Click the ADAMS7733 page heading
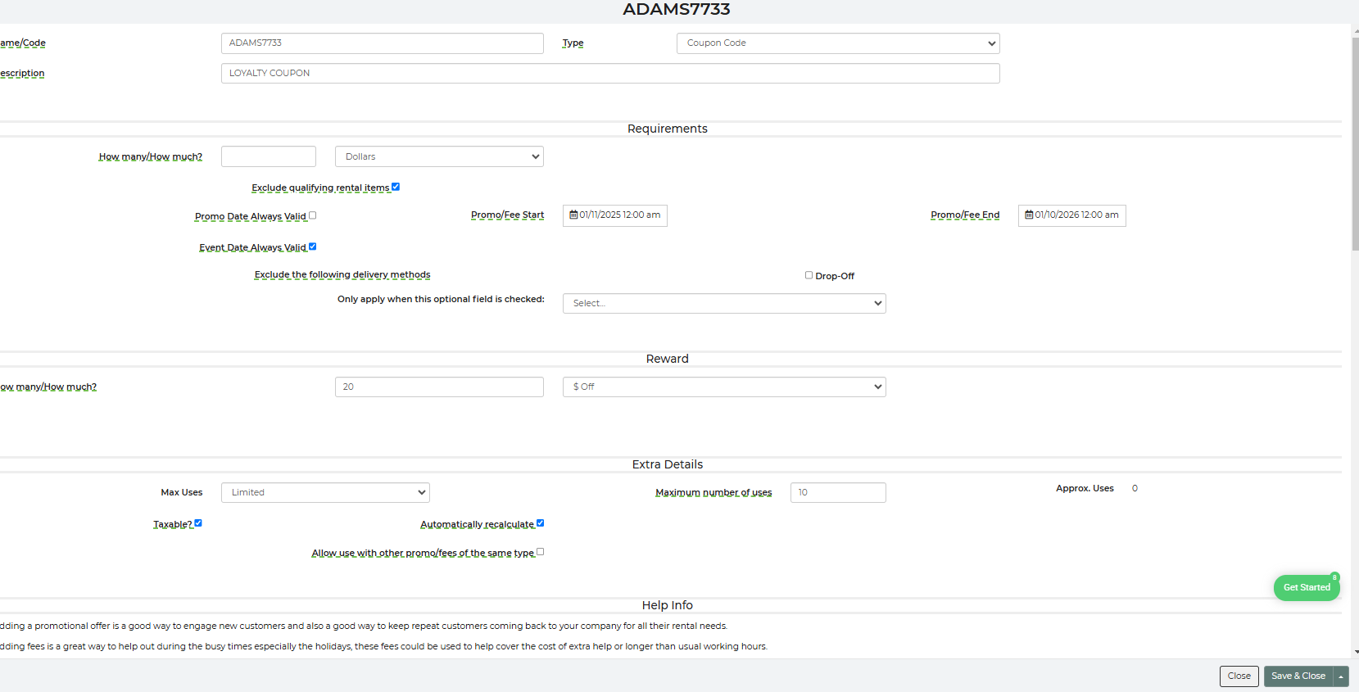Screen dimensions: 1359x692 click(677, 10)
